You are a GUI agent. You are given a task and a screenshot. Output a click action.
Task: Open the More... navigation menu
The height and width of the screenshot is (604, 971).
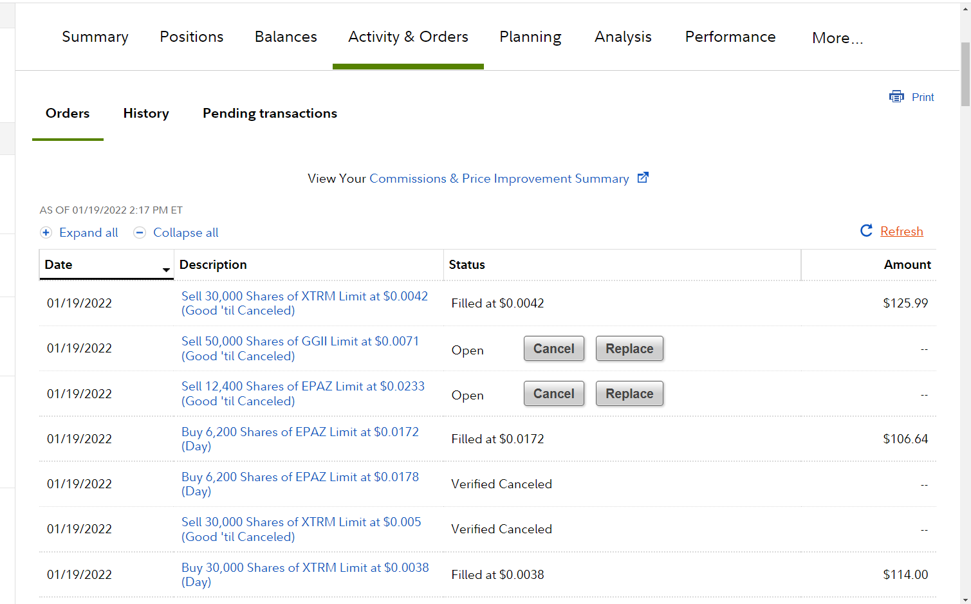(x=837, y=38)
